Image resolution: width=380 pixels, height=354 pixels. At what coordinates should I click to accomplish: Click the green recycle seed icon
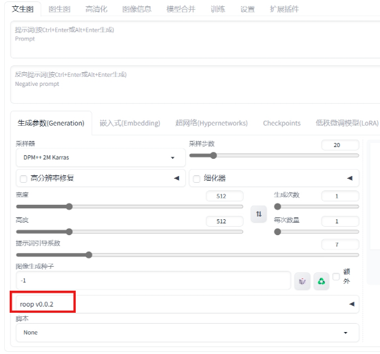[x=321, y=281]
